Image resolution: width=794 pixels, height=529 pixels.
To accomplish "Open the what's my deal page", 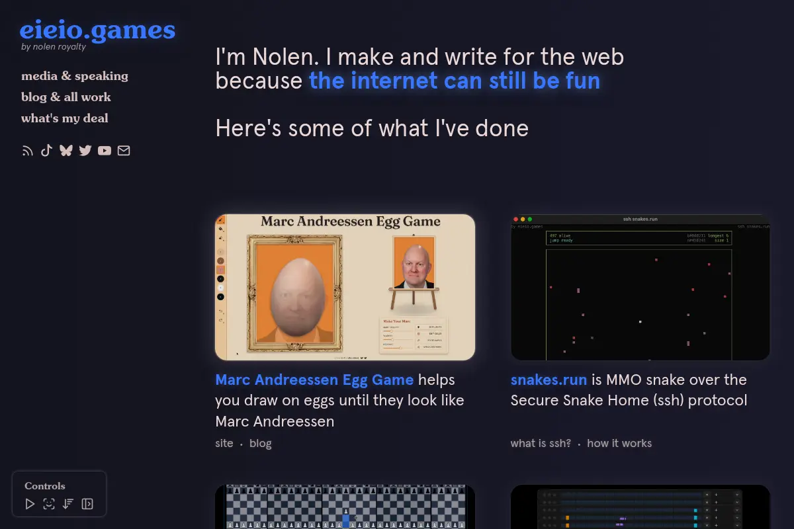I will [x=65, y=118].
